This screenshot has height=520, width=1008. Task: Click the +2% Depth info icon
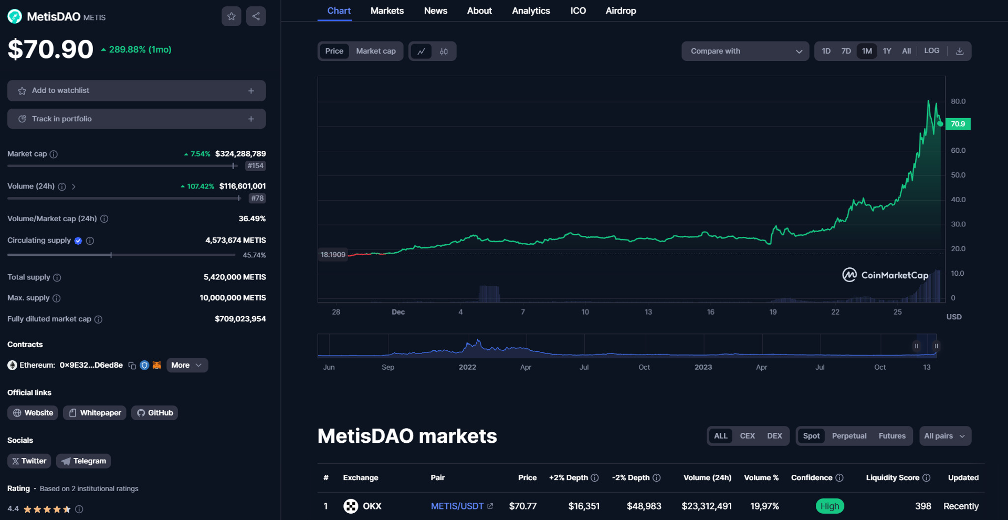[595, 477]
